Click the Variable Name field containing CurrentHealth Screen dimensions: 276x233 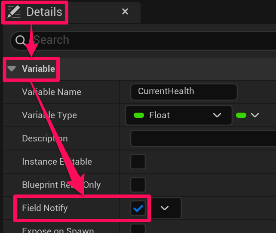tap(184, 92)
